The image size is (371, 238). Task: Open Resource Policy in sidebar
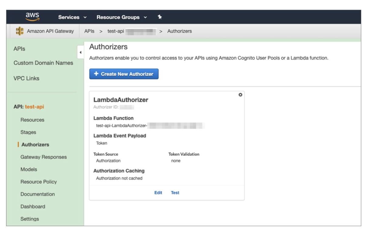(39, 182)
